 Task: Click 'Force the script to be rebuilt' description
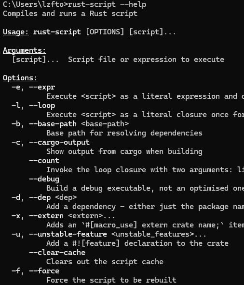[x=111, y=280]
